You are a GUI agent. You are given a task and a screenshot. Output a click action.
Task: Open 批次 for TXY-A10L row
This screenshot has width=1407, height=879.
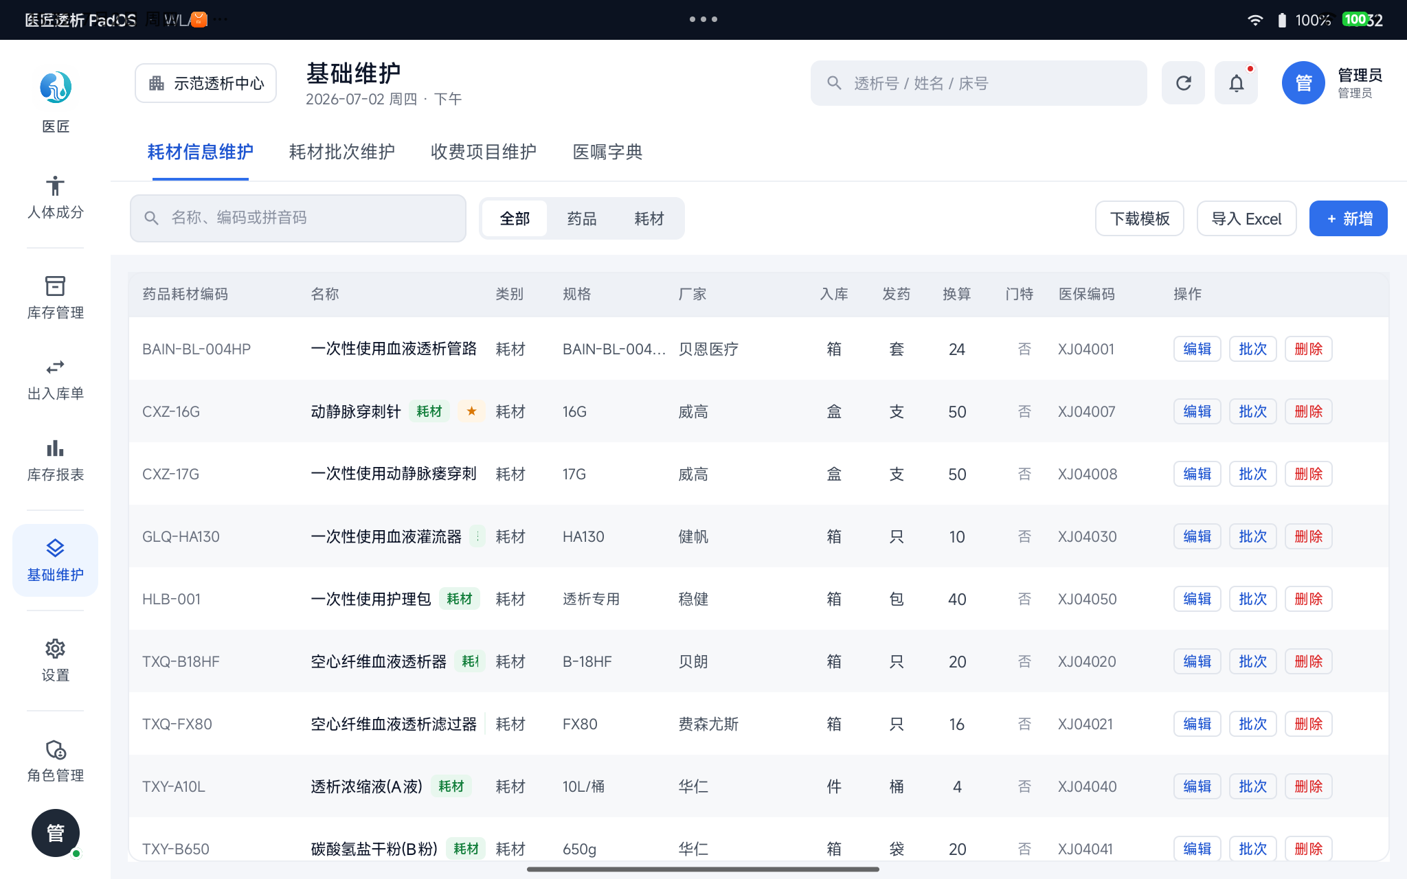click(1252, 786)
